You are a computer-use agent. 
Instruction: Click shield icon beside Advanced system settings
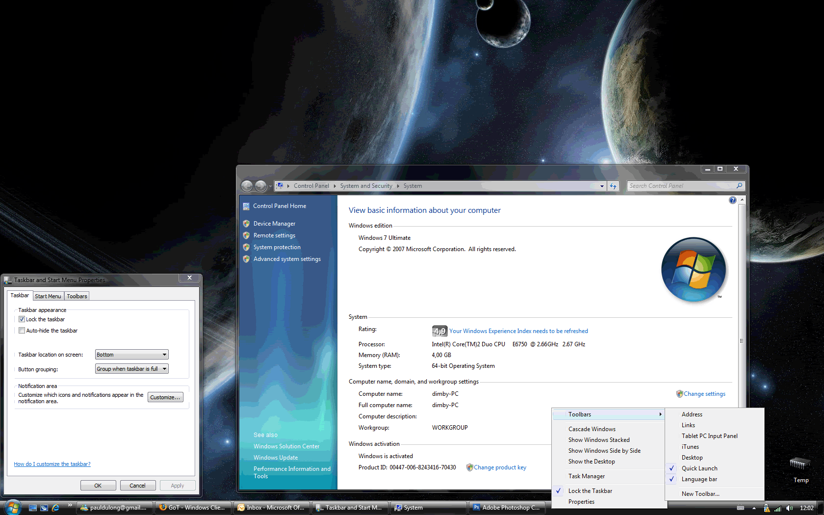(x=246, y=259)
